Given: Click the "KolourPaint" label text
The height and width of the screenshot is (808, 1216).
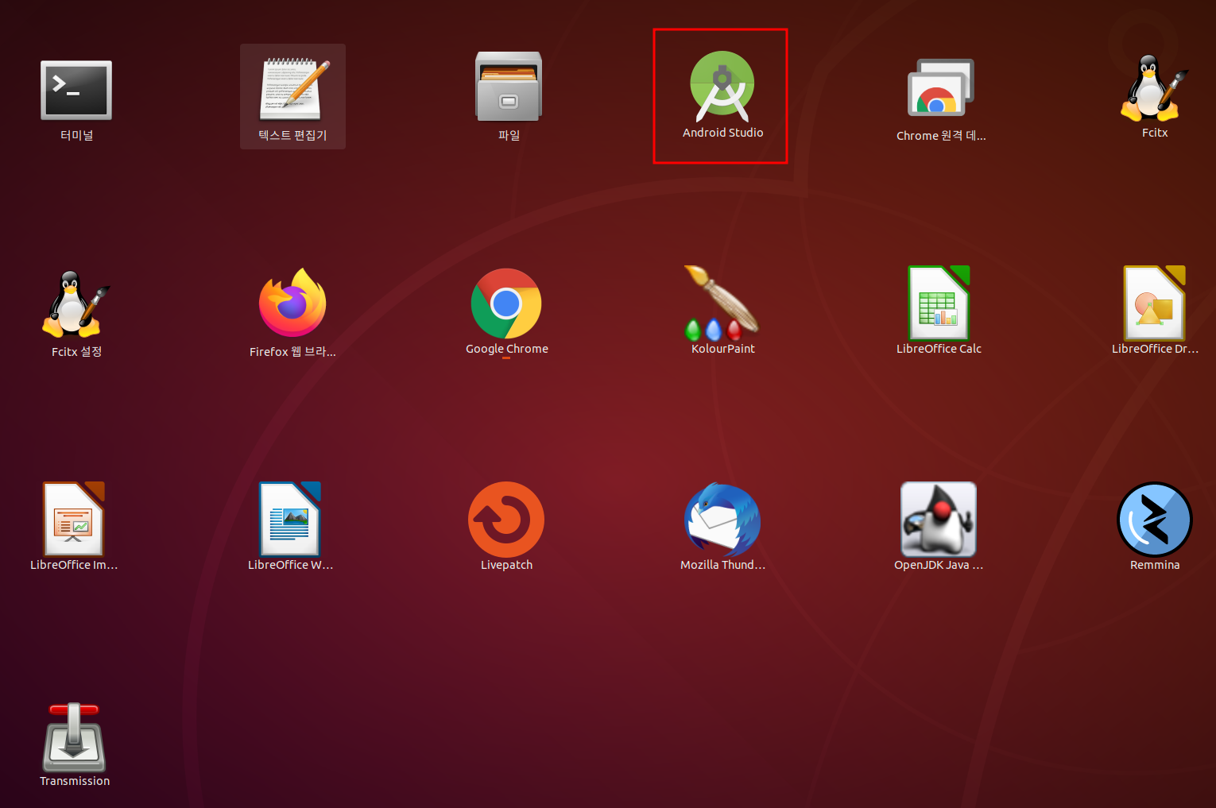Looking at the screenshot, I should click(723, 349).
